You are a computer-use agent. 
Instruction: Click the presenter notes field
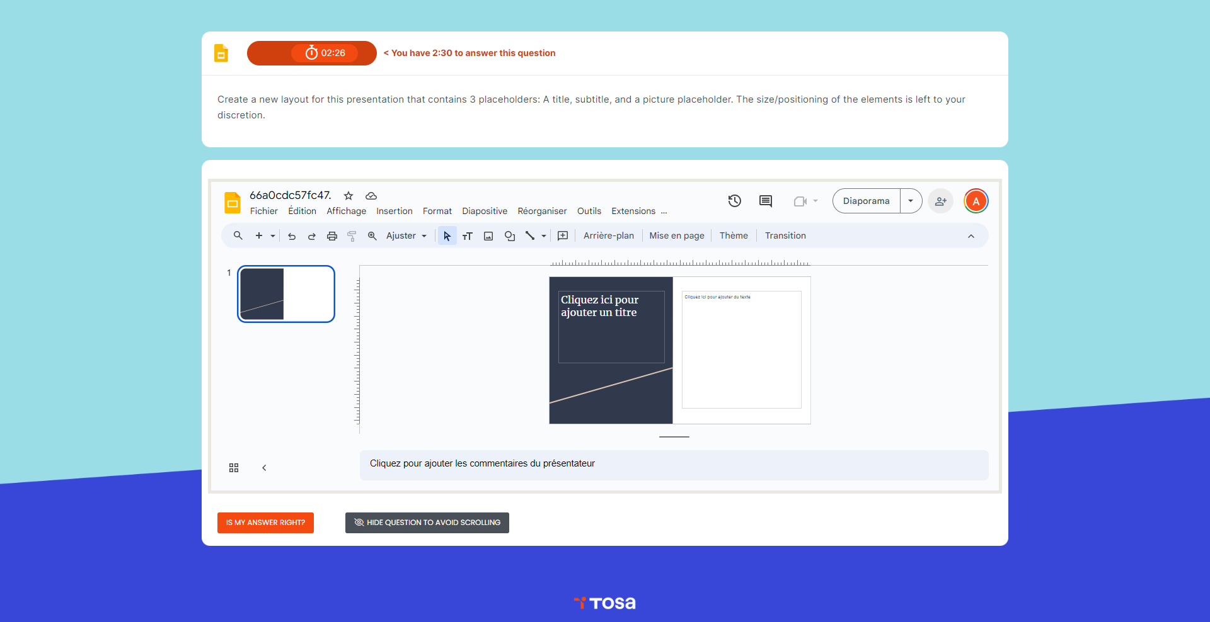[674, 464]
